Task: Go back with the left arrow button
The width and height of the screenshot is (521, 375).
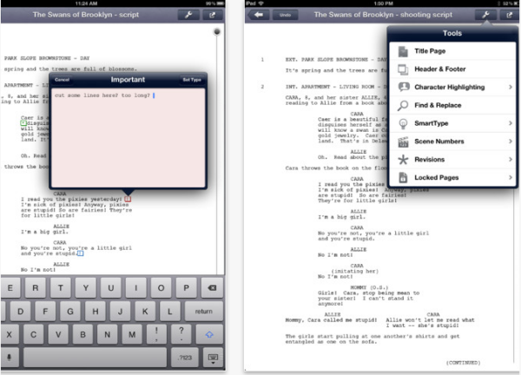Action: coord(258,15)
